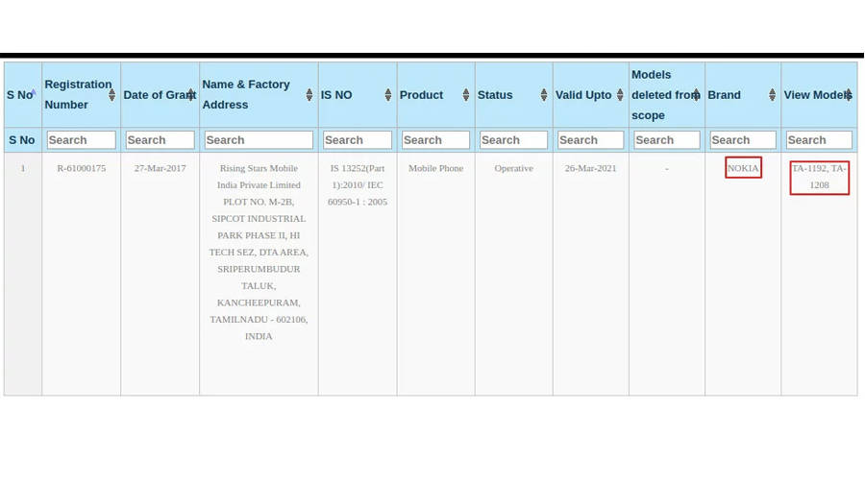Viewport: 865px width, 484px height.
Task: Sort by Date of Grant arrows
Action: click(190, 95)
